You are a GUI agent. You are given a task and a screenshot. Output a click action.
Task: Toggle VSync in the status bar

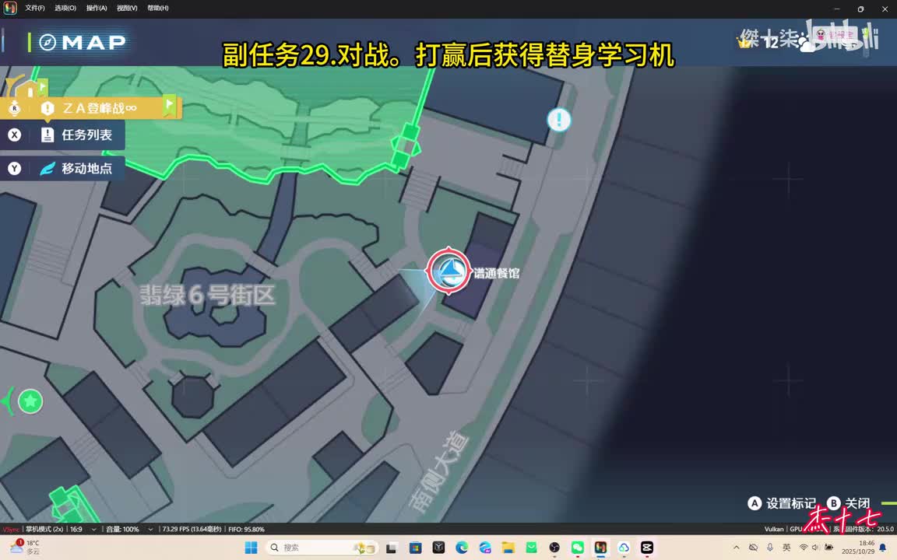pos(11,529)
